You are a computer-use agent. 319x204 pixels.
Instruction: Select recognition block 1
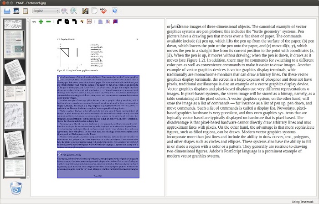point(98,111)
